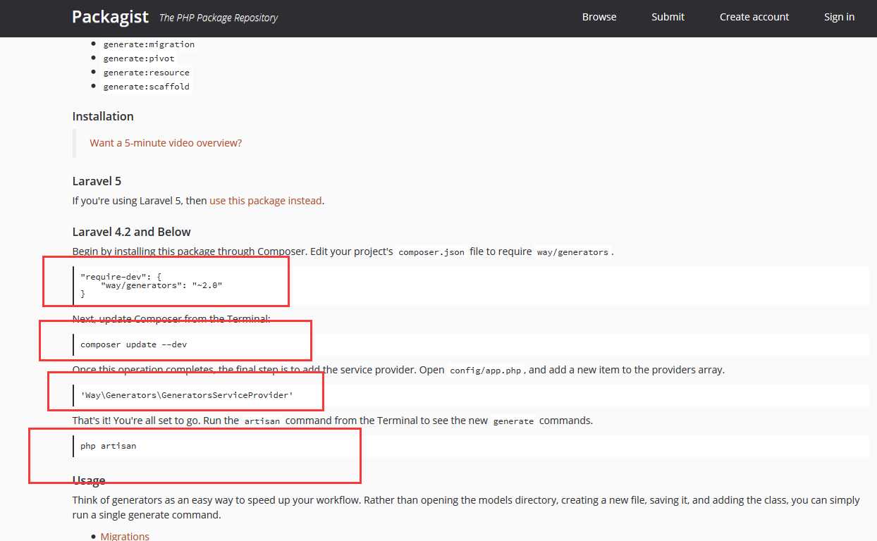The width and height of the screenshot is (877, 541).
Task: Click the "way/generators": "~2.0" code line
Action: (x=161, y=285)
